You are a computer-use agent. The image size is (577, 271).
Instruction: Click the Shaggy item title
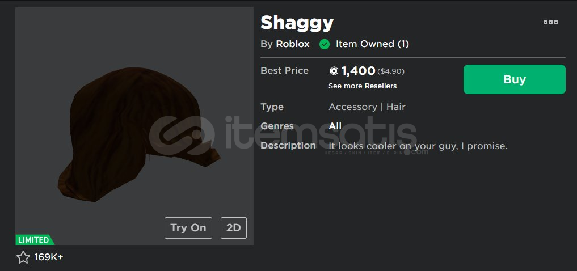pos(297,24)
